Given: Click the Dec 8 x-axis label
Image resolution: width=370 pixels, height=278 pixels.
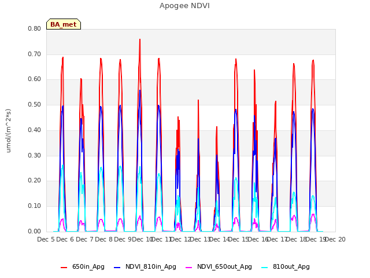Looking at the screenshot, I should pyautogui.click(x=104, y=239).
